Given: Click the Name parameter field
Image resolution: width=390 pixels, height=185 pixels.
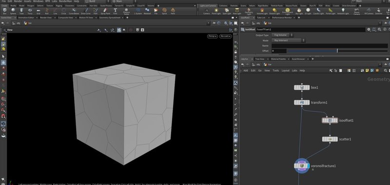Looking at the screenshot, I should tap(330, 46).
